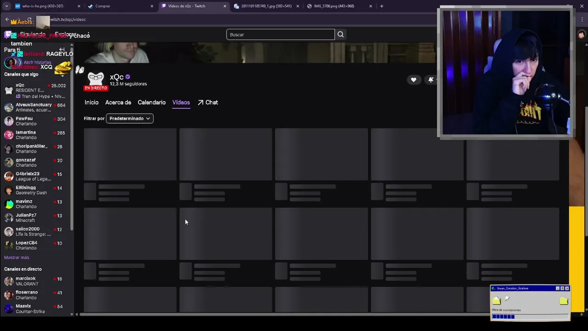Click mavimz avatar in sidebar
Viewport: 588px width, 331px height.
9,204
